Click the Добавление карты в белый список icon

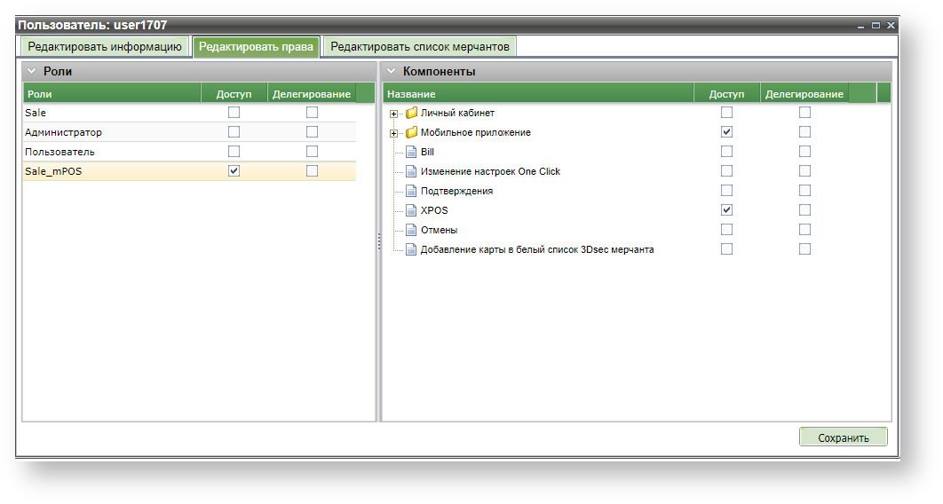[x=411, y=250]
